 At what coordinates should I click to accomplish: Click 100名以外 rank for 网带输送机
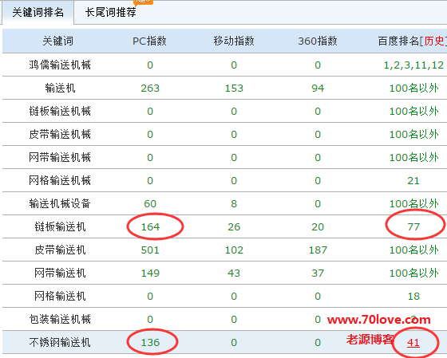coord(413,273)
